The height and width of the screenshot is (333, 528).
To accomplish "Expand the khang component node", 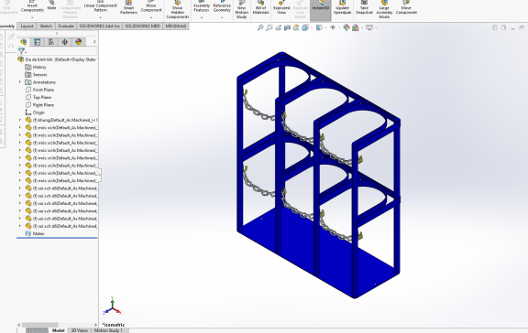I will point(19,120).
